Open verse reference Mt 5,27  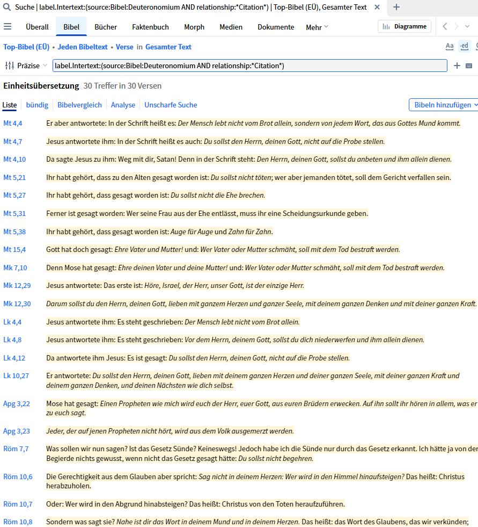[14, 195]
